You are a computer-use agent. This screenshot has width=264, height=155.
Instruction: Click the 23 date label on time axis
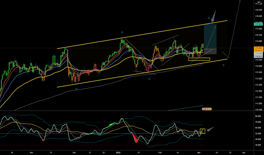(230, 153)
